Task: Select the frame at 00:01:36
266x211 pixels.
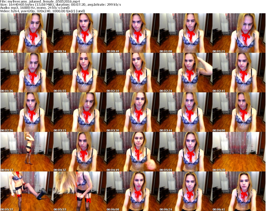Action: tap(27, 73)
